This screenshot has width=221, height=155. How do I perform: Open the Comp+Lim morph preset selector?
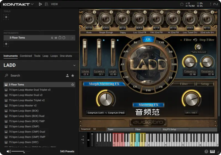(106, 113)
